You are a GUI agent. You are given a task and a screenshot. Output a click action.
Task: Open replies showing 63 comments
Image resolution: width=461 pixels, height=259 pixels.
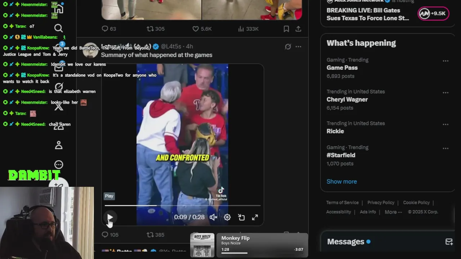tap(109, 29)
